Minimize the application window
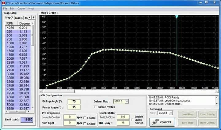221x130 pixels. click(200, 2)
